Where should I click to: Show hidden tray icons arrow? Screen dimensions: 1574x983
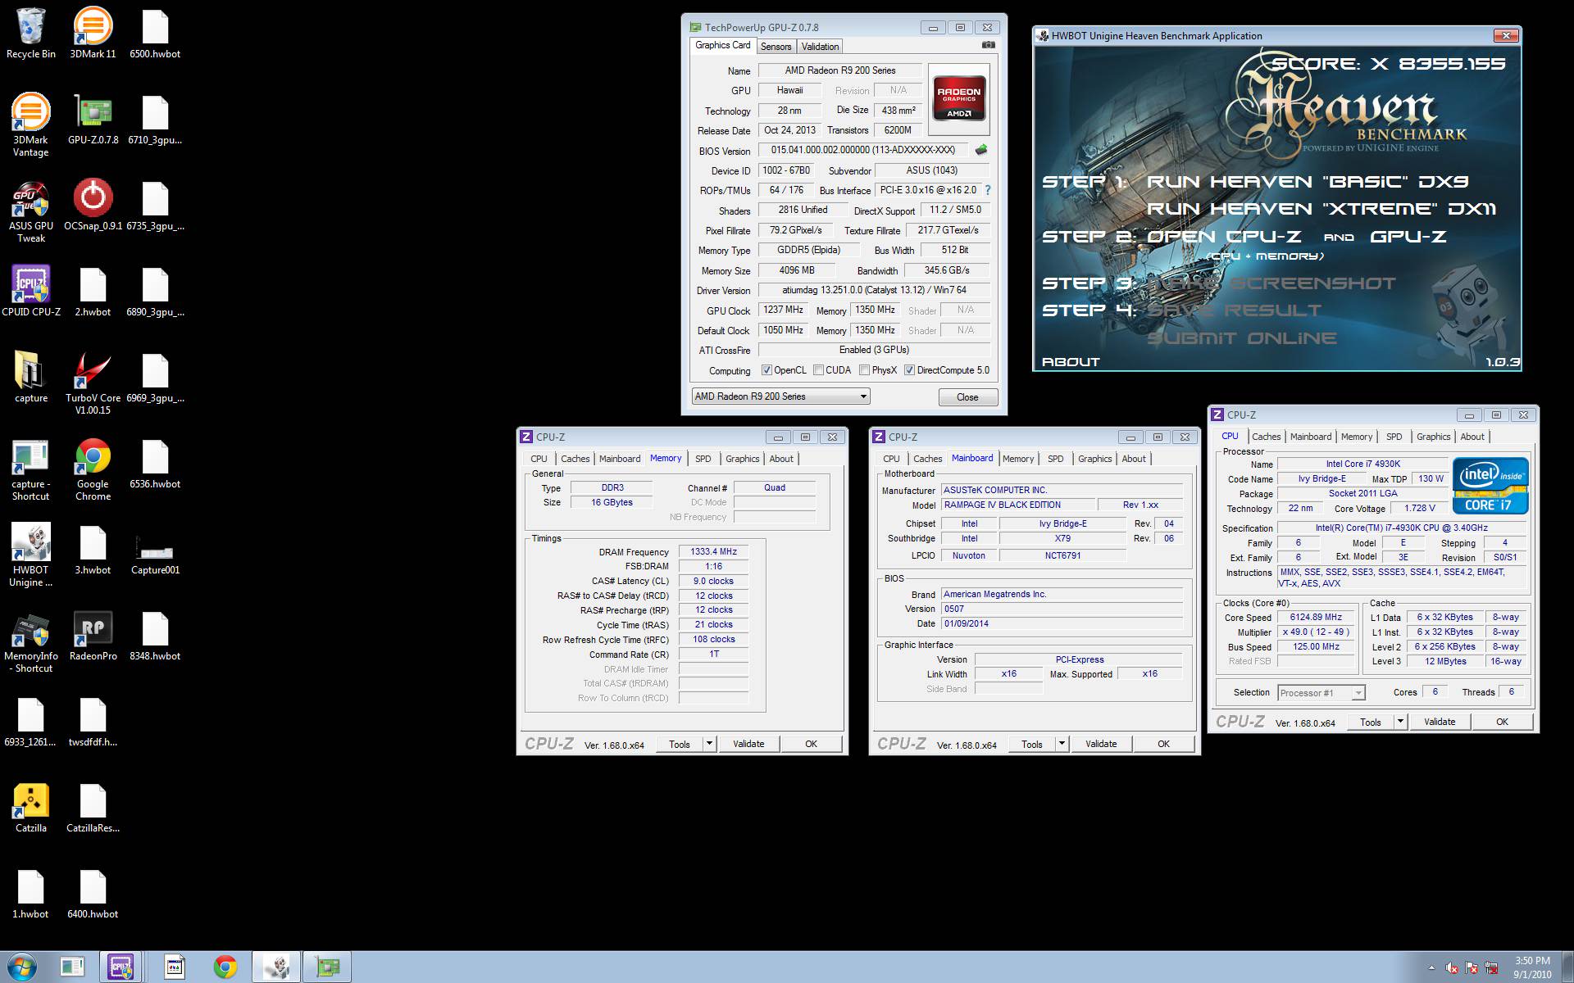point(1431,968)
